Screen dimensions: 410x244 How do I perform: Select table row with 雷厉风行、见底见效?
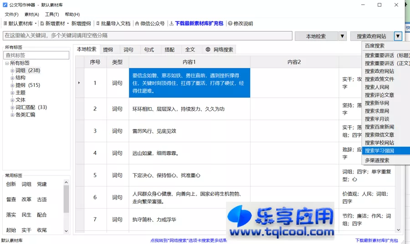pyautogui.click(x=236, y=131)
